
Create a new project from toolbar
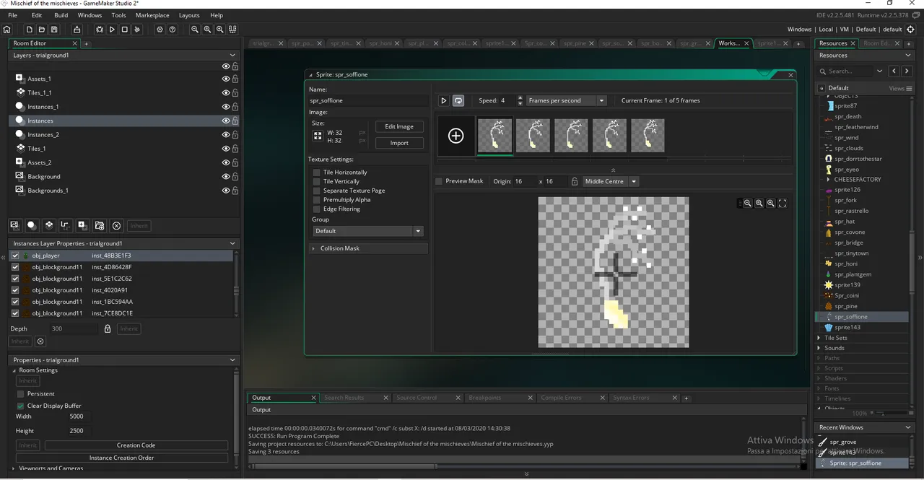[x=30, y=30]
